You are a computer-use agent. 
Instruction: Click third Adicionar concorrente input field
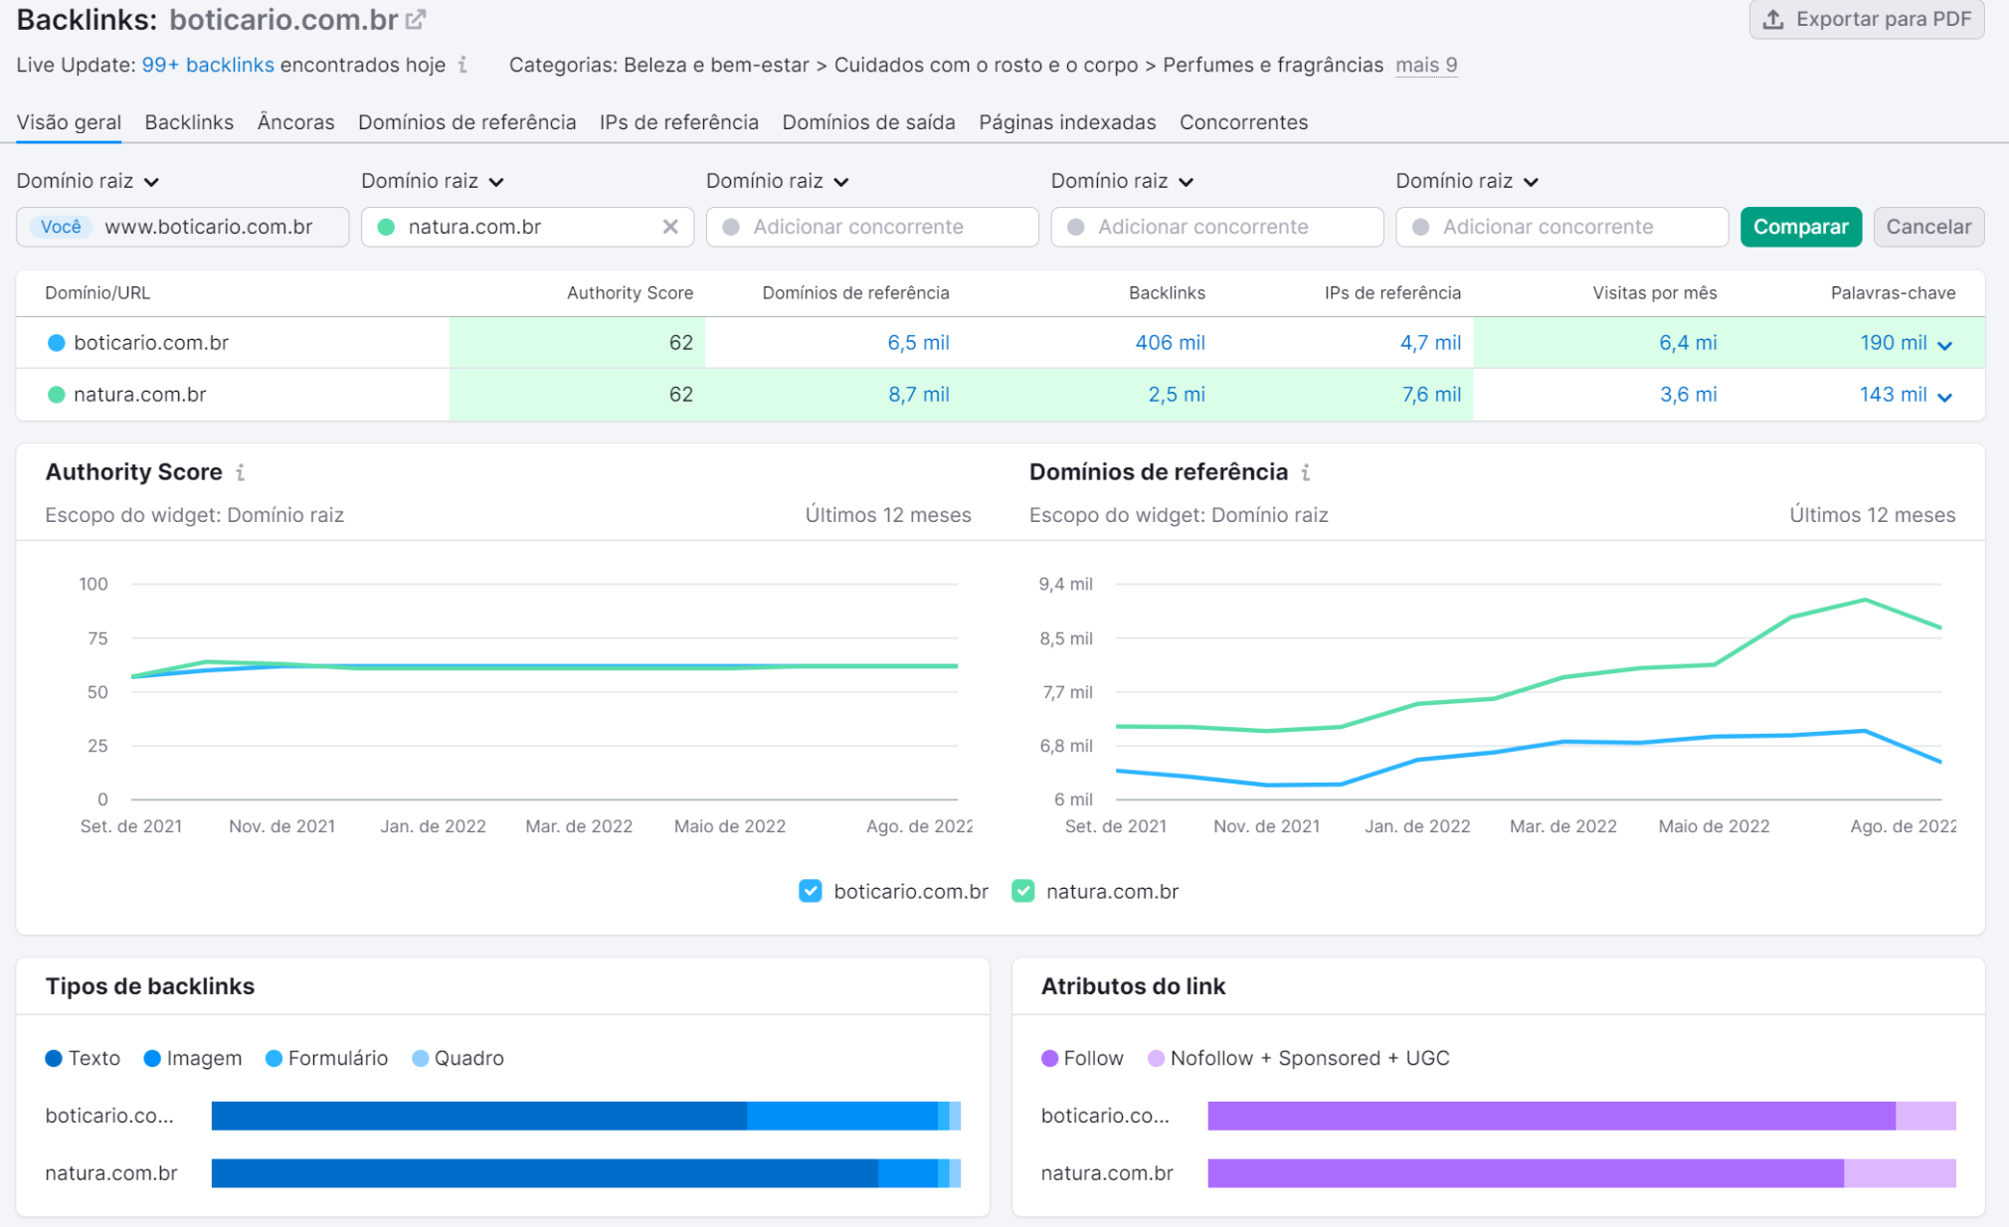point(1561,227)
